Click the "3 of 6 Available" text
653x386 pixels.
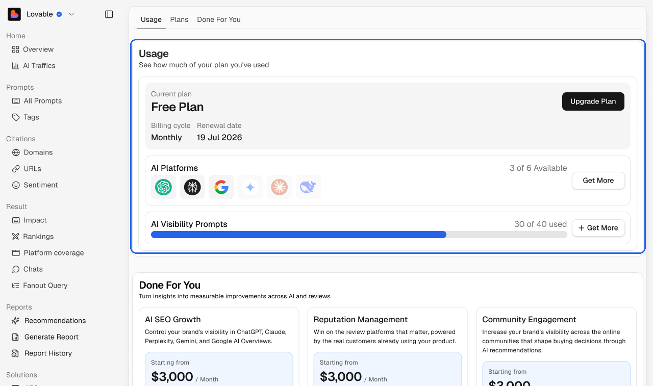coord(538,168)
